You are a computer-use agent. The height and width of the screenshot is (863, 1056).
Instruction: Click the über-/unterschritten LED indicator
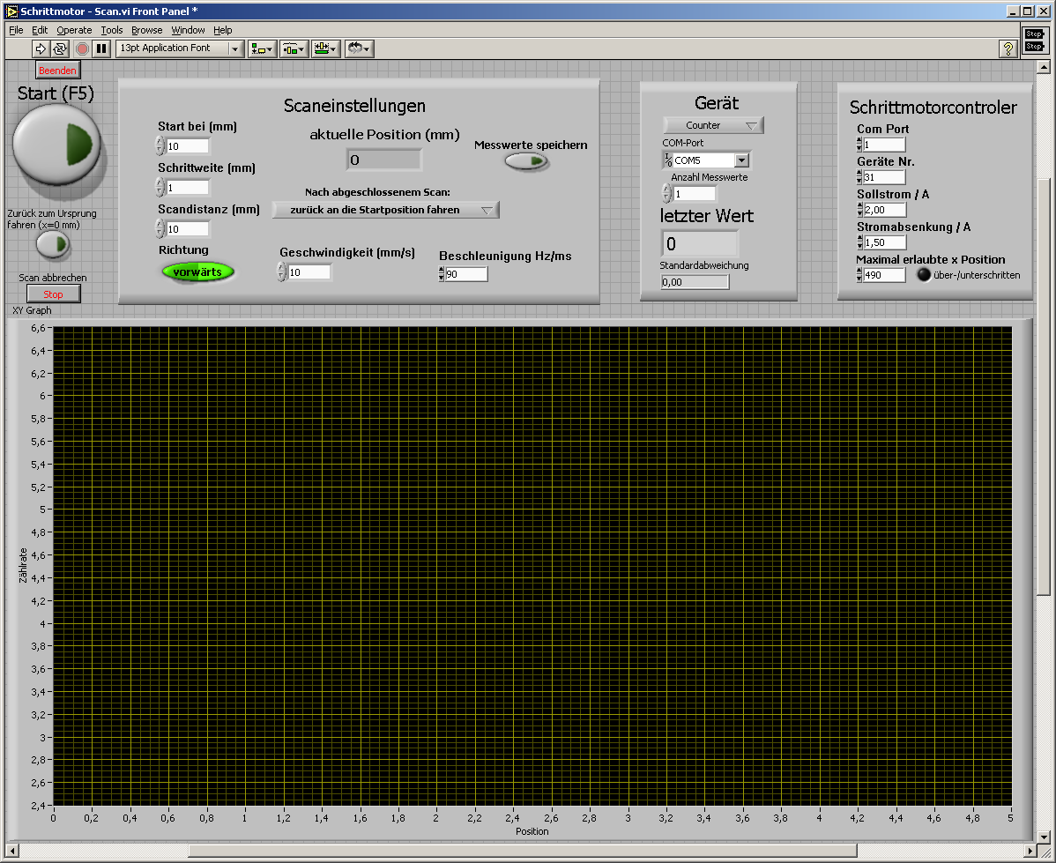pos(924,275)
